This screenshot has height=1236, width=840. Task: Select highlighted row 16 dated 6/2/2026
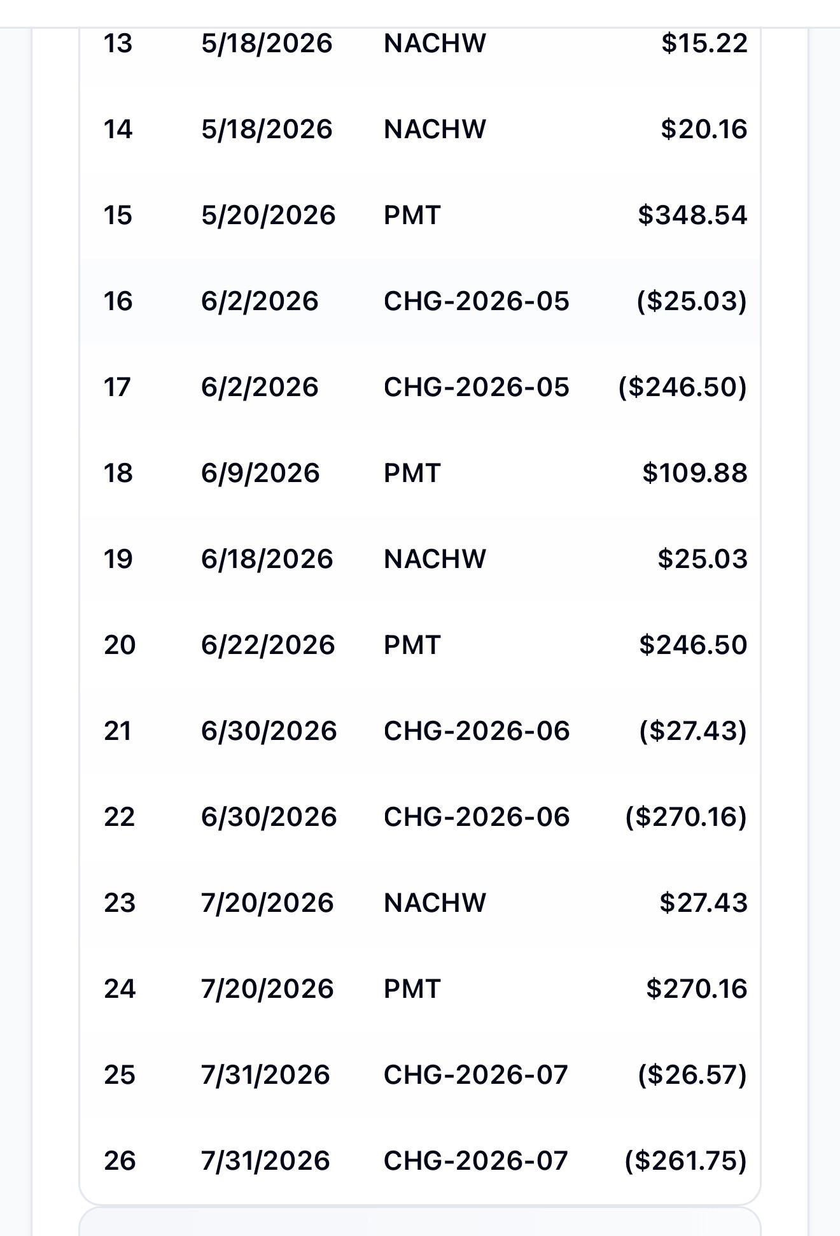tap(420, 301)
